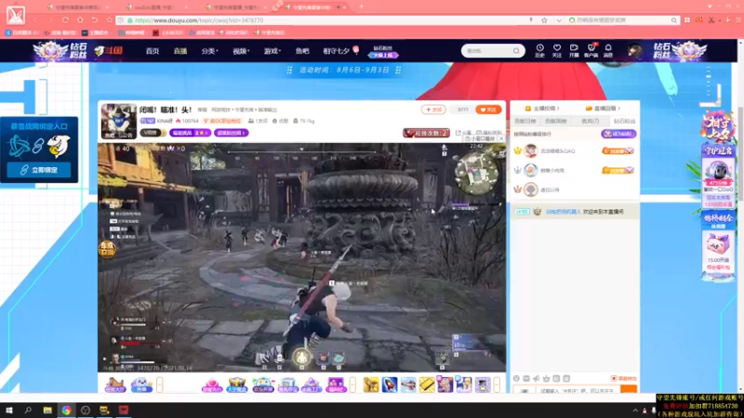The height and width of the screenshot is (418, 744).
Task: Open the 客户端 client download icon
Action: (591, 51)
